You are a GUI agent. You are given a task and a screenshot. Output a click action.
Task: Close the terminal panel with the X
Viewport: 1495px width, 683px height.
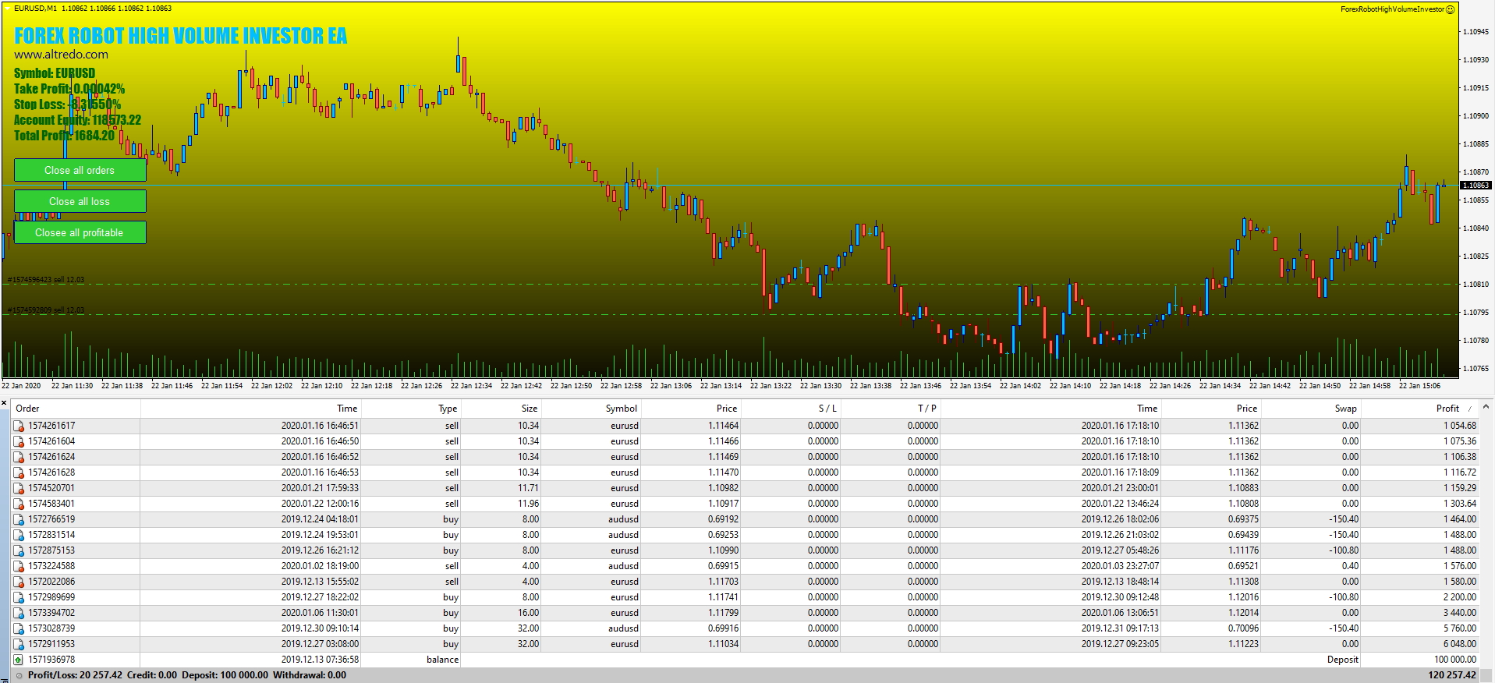point(4,403)
